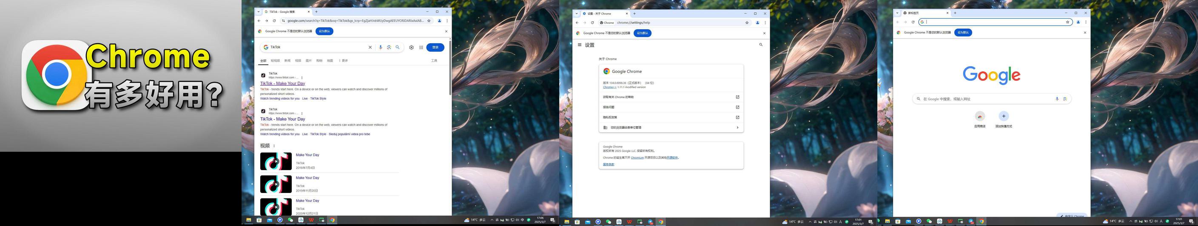Open the Google apps grid on the search results page

tap(421, 47)
